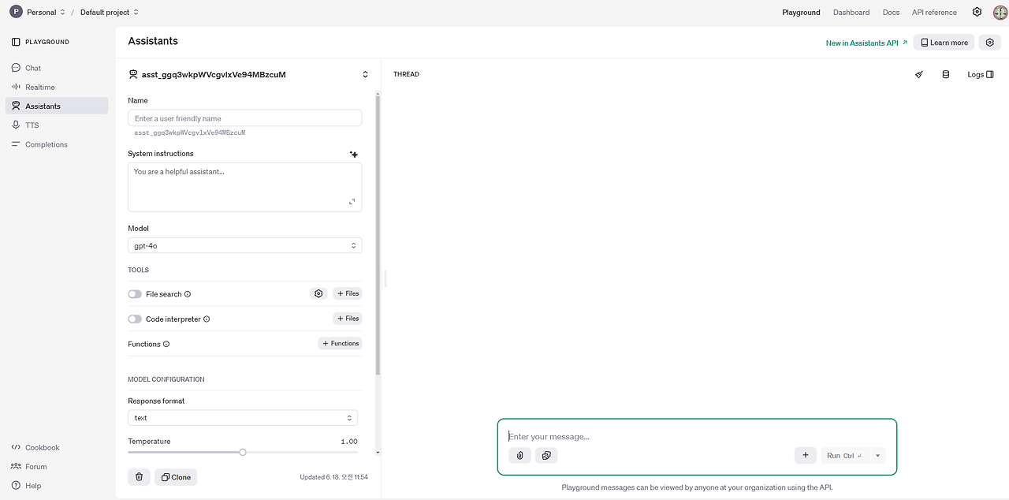Expand the assistant selector dropdown
The height and width of the screenshot is (500, 1009).
[365, 74]
